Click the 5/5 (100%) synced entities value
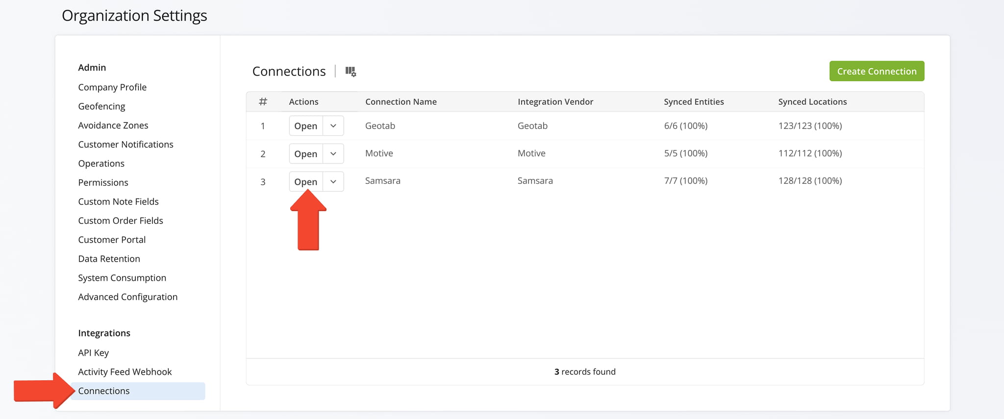 pyautogui.click(x=685, y=153)
